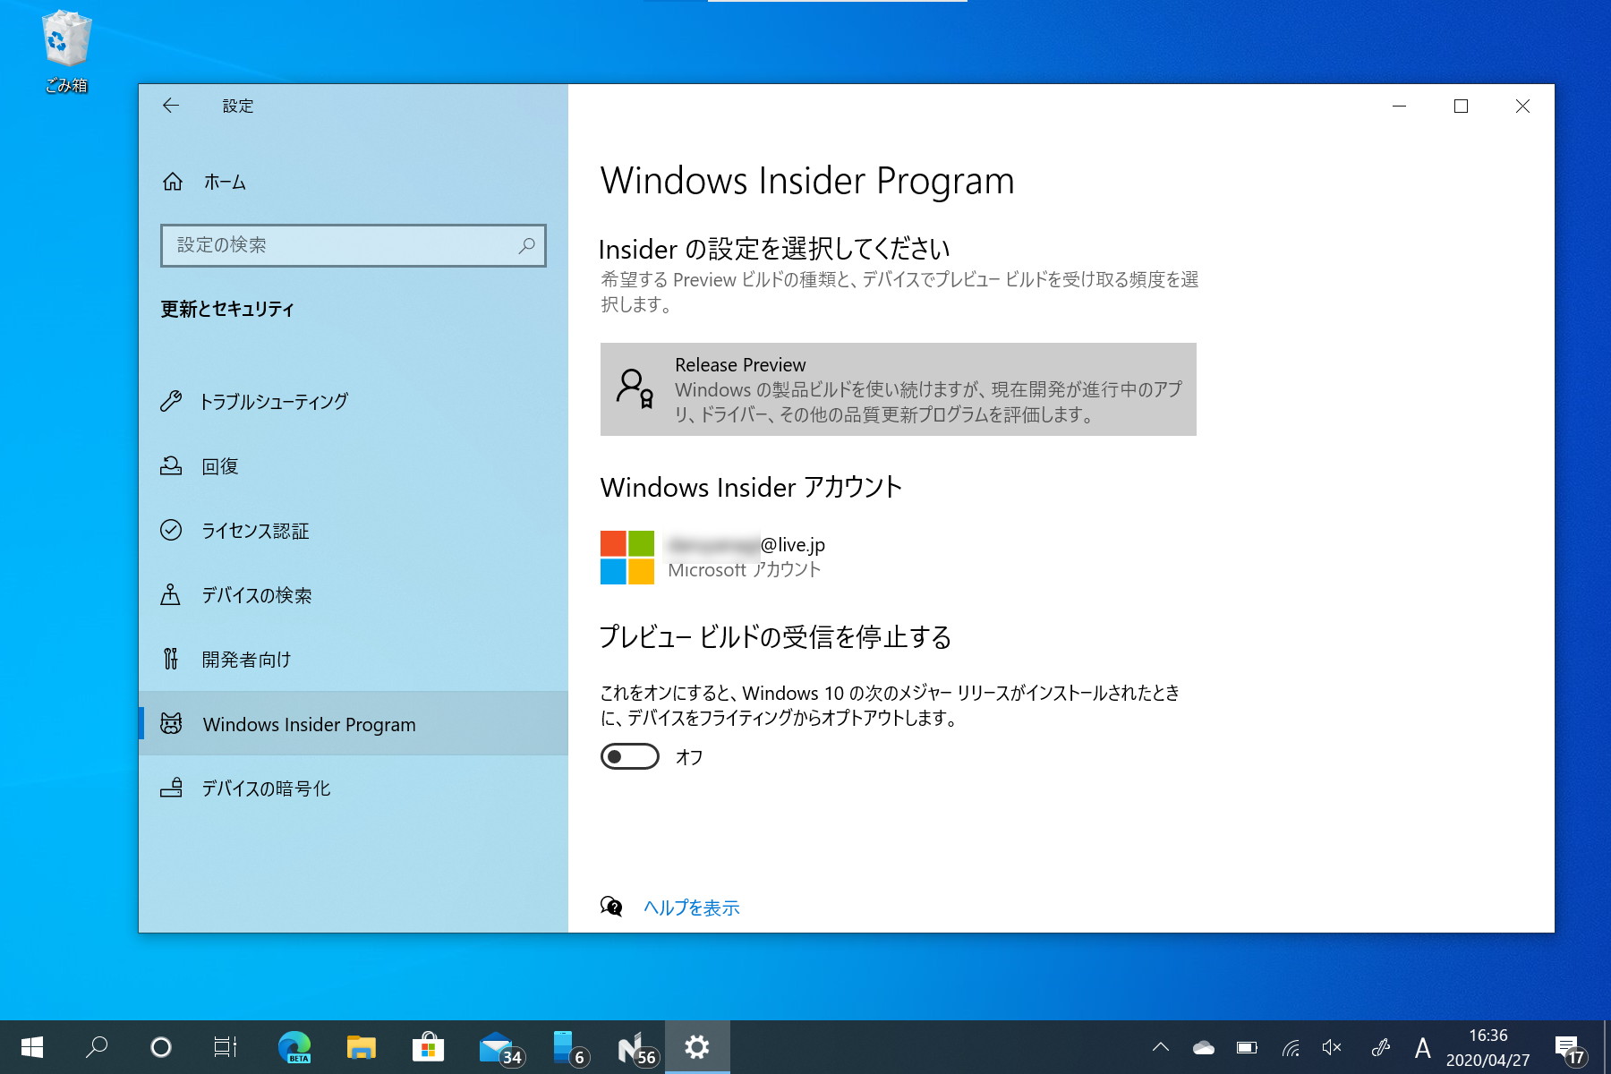Turn on プレビュー ビルドの受信を停止する toggle

(630, 757)
